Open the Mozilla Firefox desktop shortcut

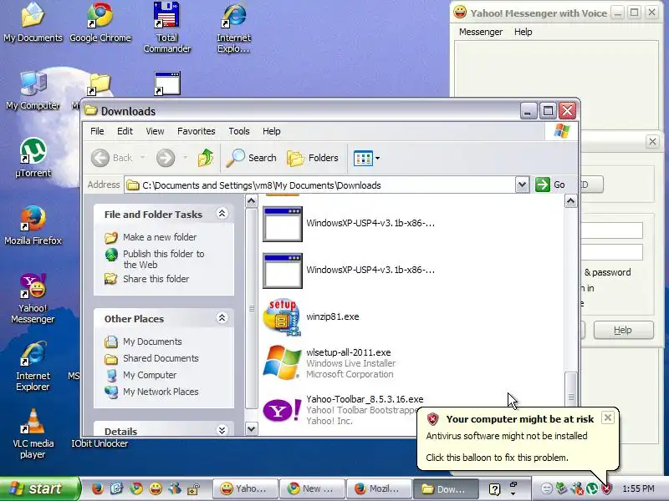pos(33,225)
